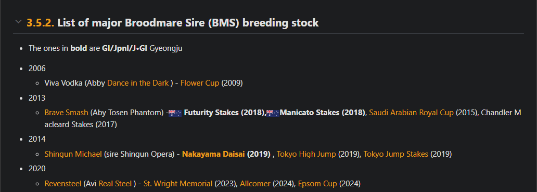Screen dimensions: 537x192
Task: Click Australian flag before Futurity Stakes
Action: pyautogui.click(x=175, y=113)
